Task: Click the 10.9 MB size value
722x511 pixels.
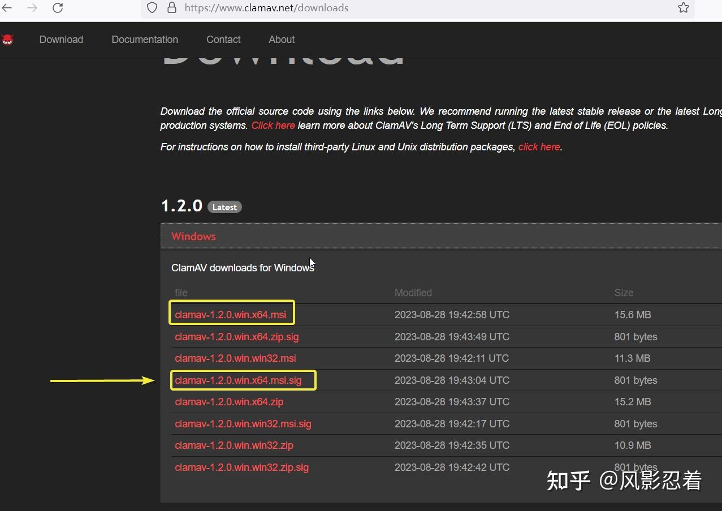Action: coord(633,445)
